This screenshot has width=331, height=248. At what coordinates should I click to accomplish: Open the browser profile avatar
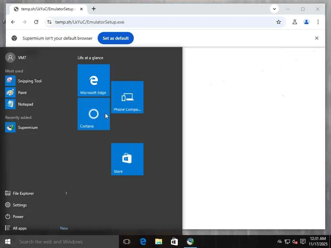[x=306, y=22]
